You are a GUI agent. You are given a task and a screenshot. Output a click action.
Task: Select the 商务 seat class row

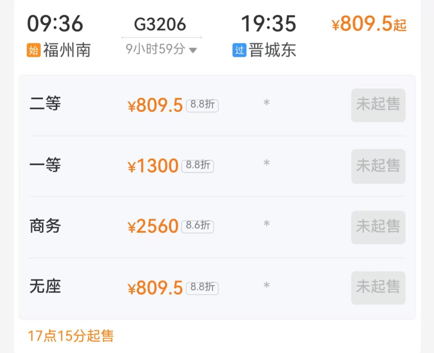(x=45, y=226)
